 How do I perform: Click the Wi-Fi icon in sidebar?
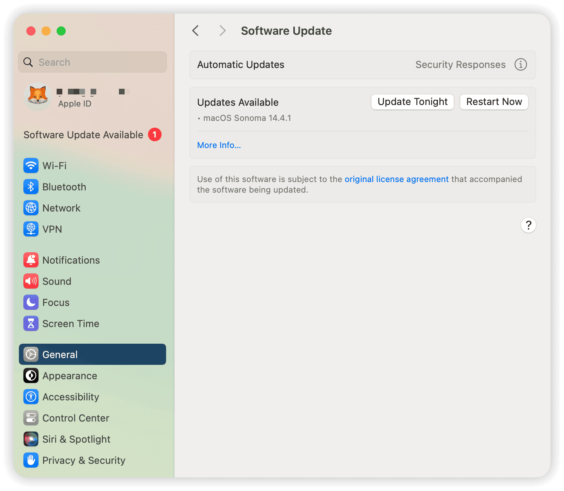coord(31,165)
